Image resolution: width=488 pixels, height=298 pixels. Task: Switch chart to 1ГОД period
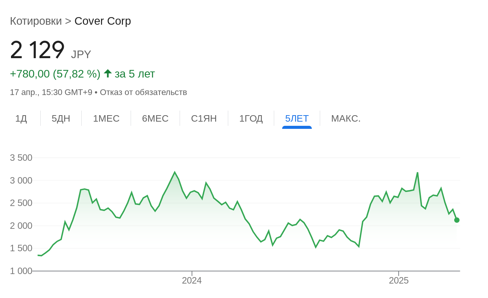251,119
